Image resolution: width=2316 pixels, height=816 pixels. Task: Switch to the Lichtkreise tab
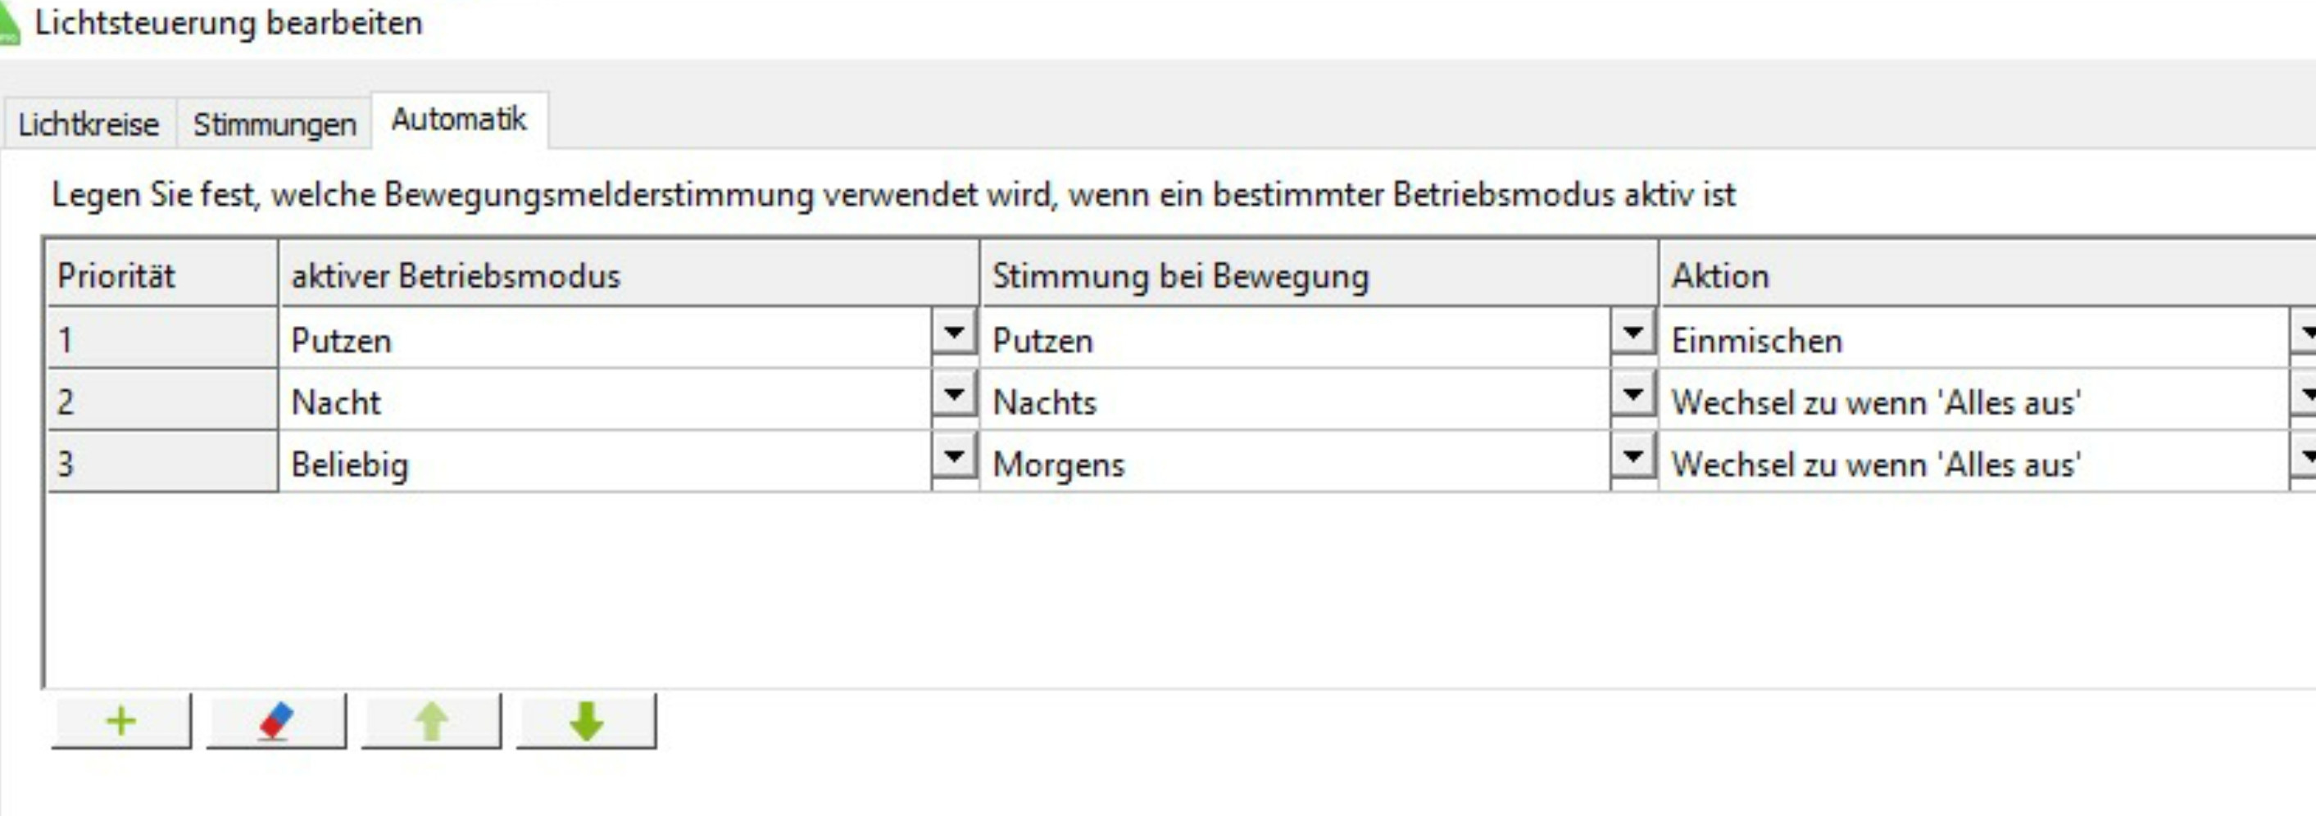click(89, 124)
